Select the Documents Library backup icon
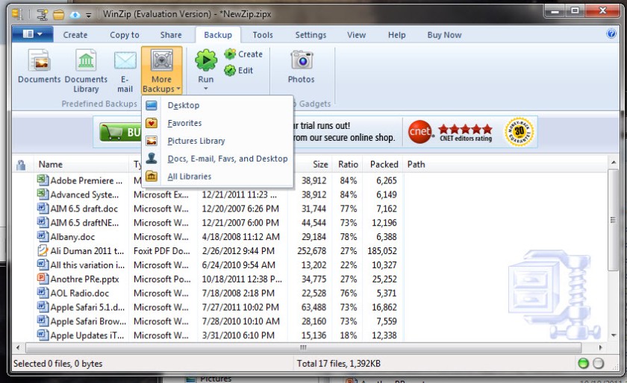Viewport: 627px width, 383px height. [x=86, y=60]
